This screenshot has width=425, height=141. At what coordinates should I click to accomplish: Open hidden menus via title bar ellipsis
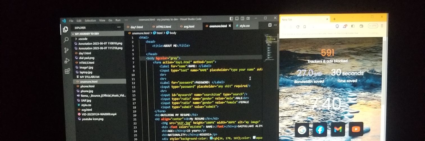[126, 20]
